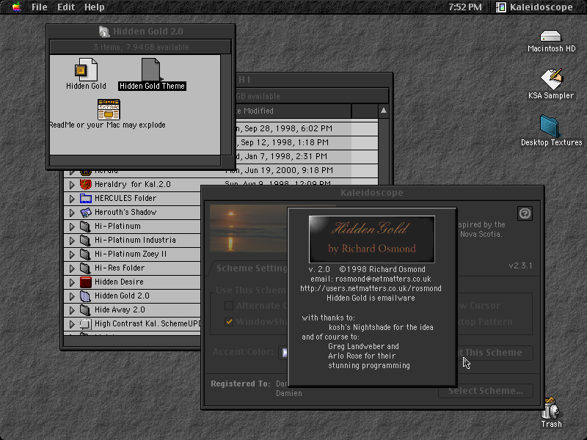Click the folder icon in Hidden Gold 2.0 title bar

tap(104, 32)
